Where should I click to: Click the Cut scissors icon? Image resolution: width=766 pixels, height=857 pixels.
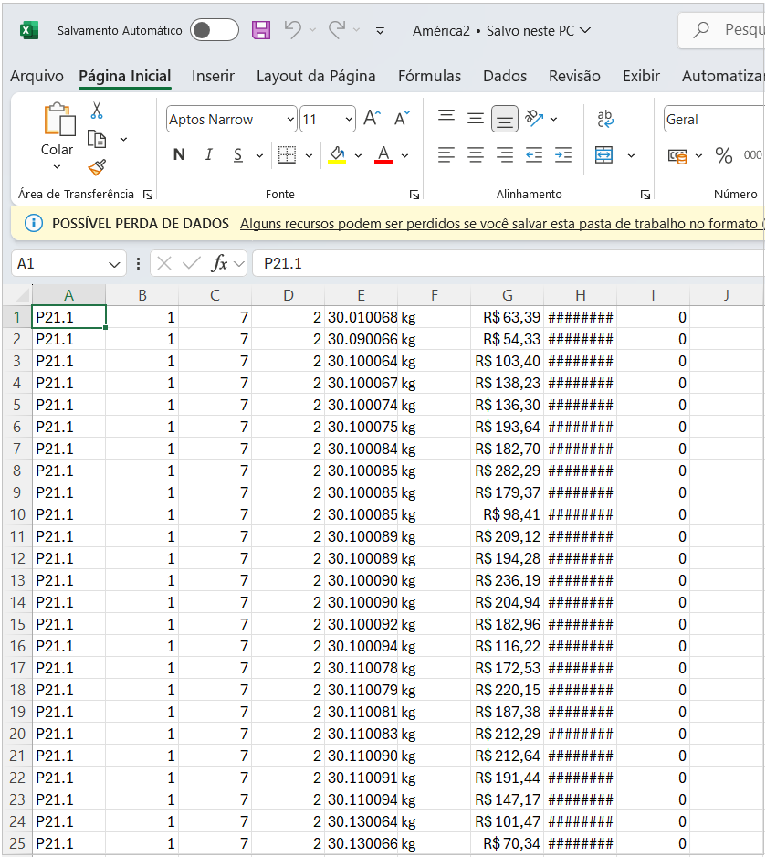coord(96,111)
